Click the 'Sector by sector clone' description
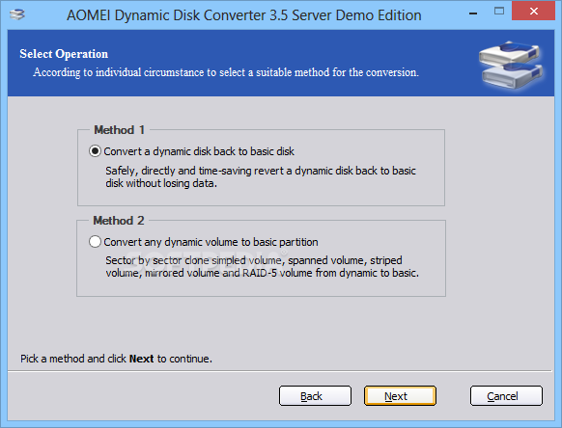 pos(262,267)
